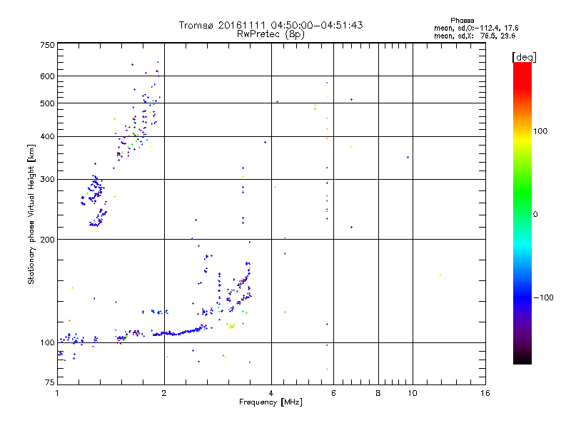Click the yellow-green echo cluster near 3 MHz
Viewport: 571px width, 428px height.
pos(231,326)
